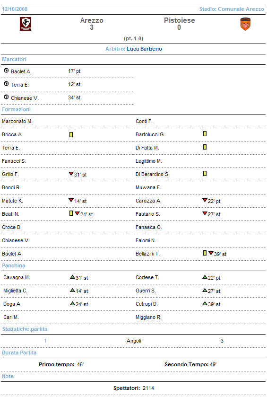Click the yellow card icon next to Bricca A.

[71, 135]
